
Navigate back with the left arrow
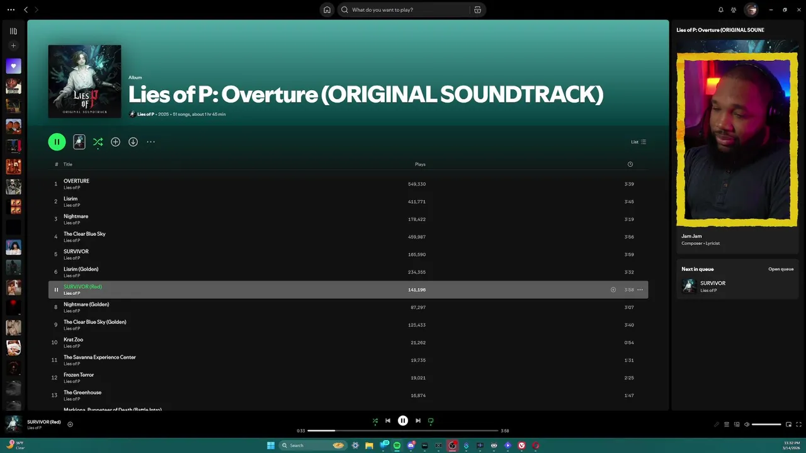pos(26,9)
